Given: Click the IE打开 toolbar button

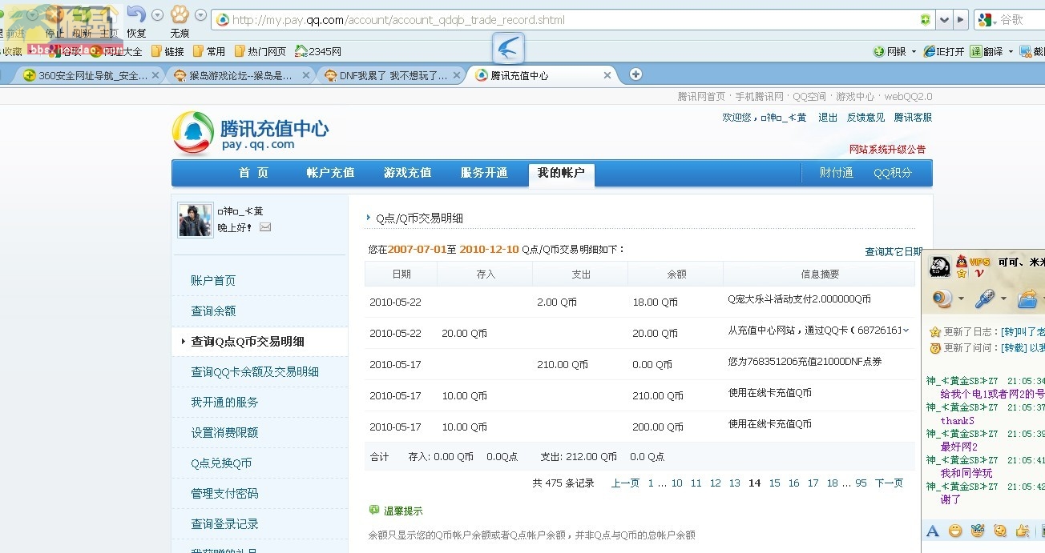Looking at the screenshot, I should coord(944,51).
